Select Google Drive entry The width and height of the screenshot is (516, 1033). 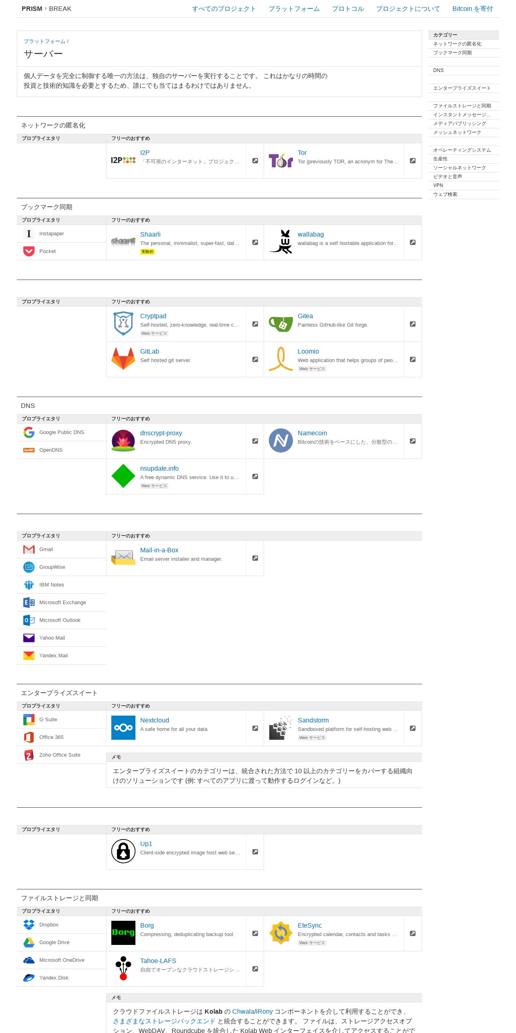coord(61,942)
